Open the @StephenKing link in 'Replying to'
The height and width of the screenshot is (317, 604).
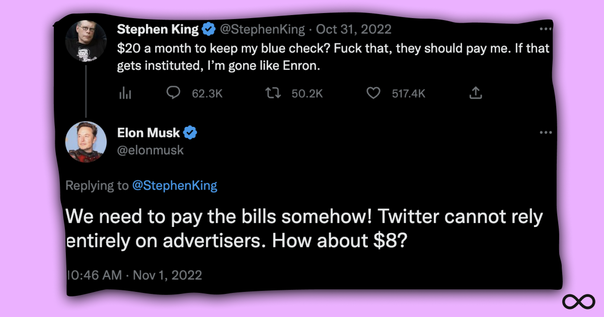[176, 185]
